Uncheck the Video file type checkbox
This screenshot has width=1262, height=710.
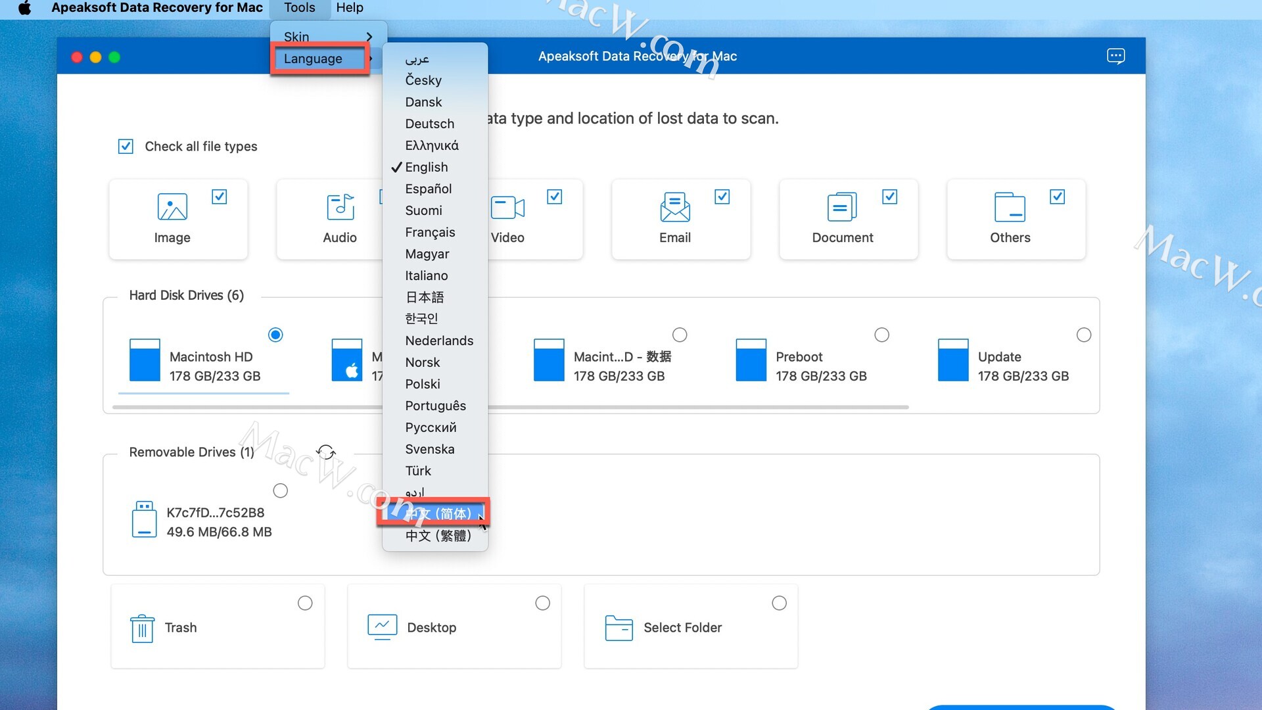pos(555,197)
